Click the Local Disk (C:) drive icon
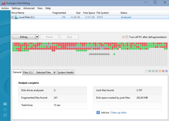Image resolution: width=169 pixels, height=121 pixels. (x=16, y=17)
